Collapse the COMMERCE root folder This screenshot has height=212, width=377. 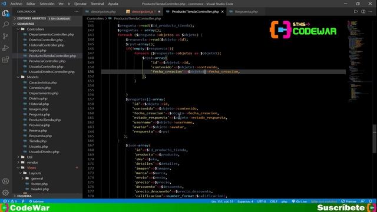pos(47,24)
